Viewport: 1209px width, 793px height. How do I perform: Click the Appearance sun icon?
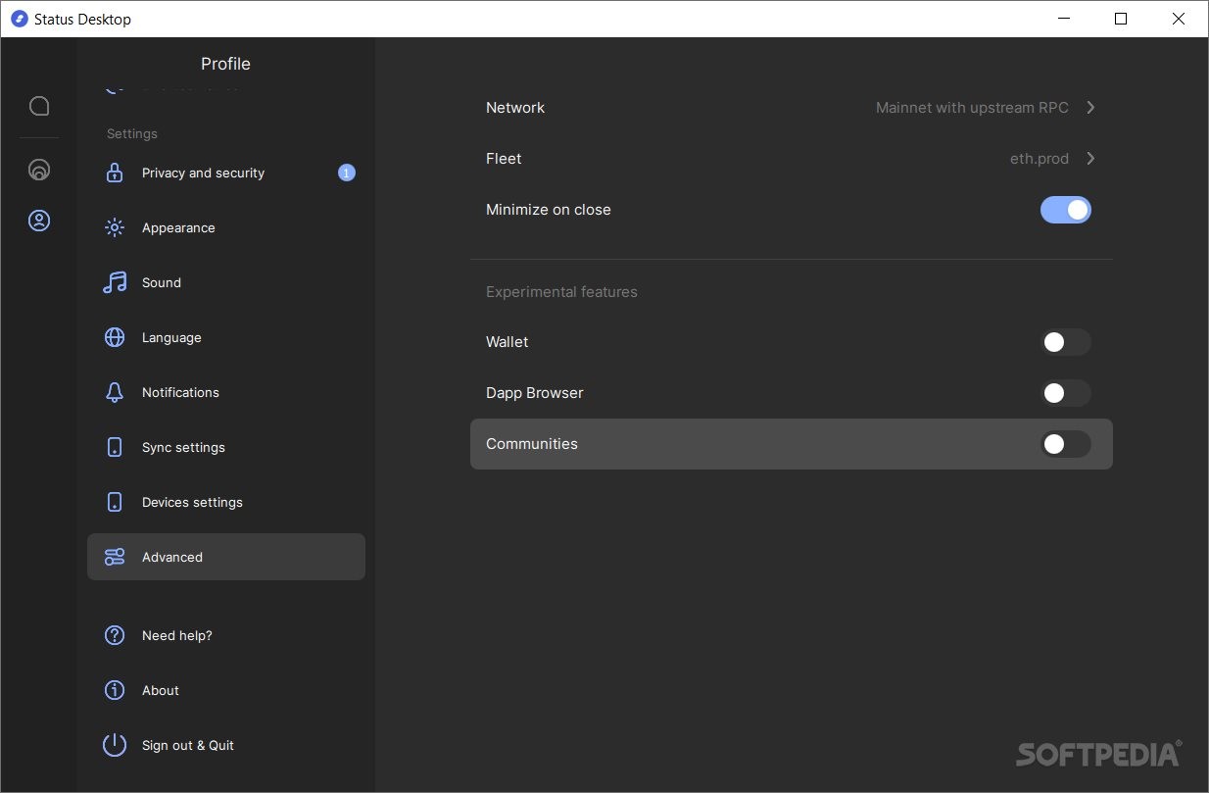[115, 228]
